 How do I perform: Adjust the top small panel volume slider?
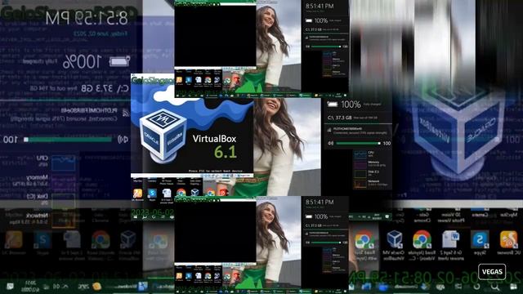click(x=326, y=47)
